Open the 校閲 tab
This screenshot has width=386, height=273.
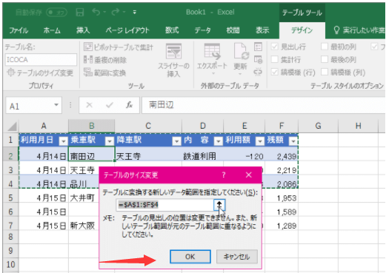coord(233,30)
